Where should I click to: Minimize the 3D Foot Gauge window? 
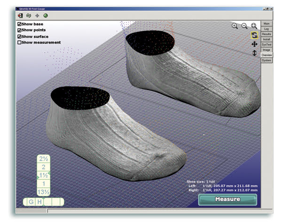264,9
